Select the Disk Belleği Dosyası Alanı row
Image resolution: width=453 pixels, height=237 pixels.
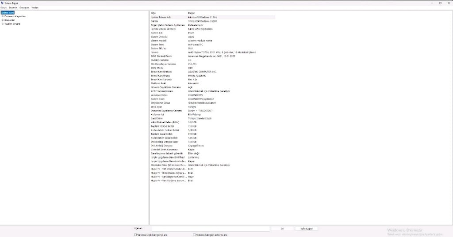tap(212, 142)
